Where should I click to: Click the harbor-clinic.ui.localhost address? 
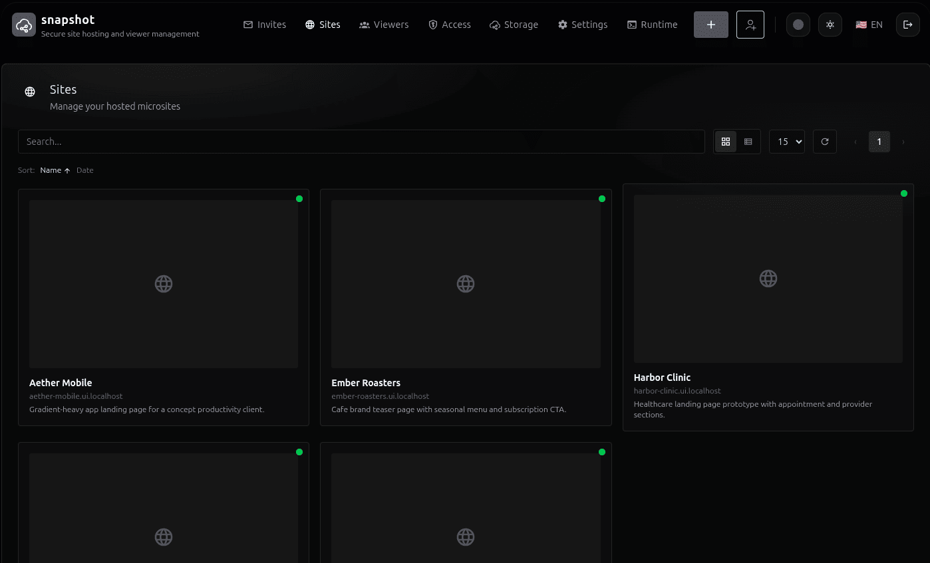pos(677,391)
